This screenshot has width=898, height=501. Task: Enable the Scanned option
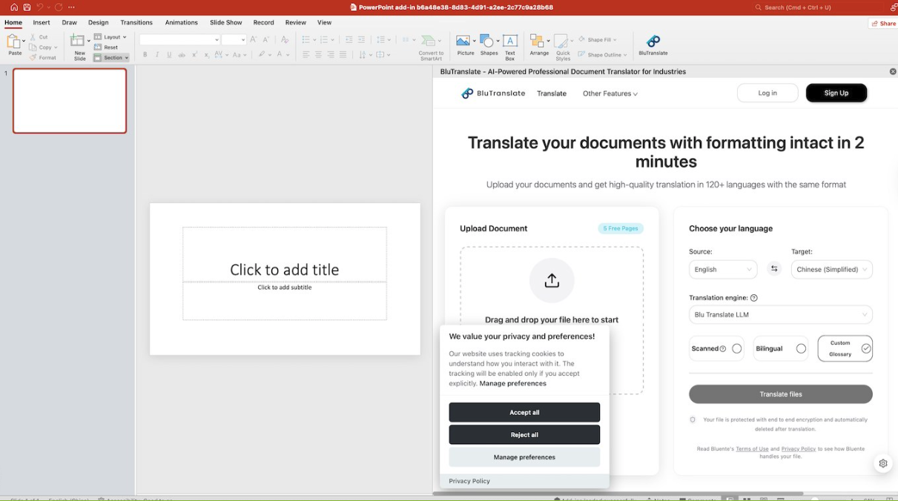737,348
